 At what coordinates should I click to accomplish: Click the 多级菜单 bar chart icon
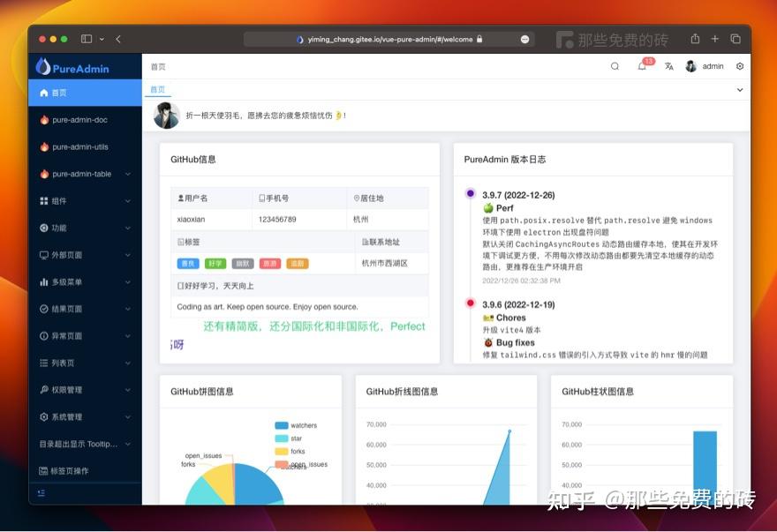43,281
